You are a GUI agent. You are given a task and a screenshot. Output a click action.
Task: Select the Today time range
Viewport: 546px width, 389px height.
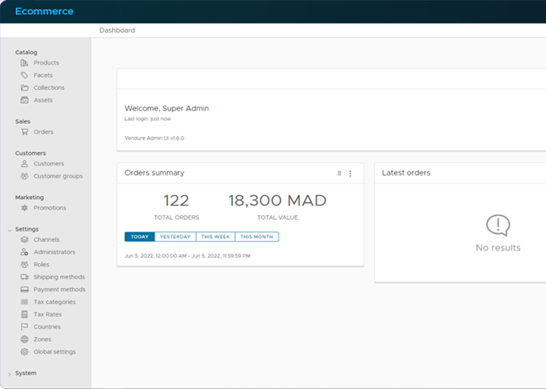point(140,236)
